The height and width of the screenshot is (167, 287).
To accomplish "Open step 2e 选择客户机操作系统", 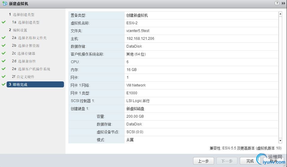I will tap(31, 69).
